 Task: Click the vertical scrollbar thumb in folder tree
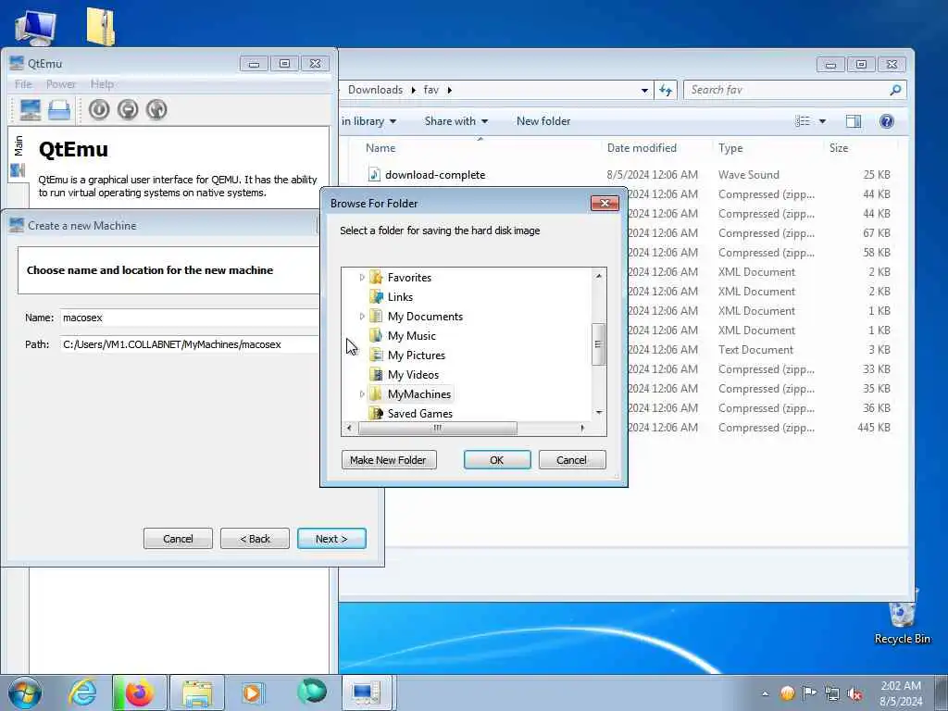pyautogui.click(x=598, y=344)
